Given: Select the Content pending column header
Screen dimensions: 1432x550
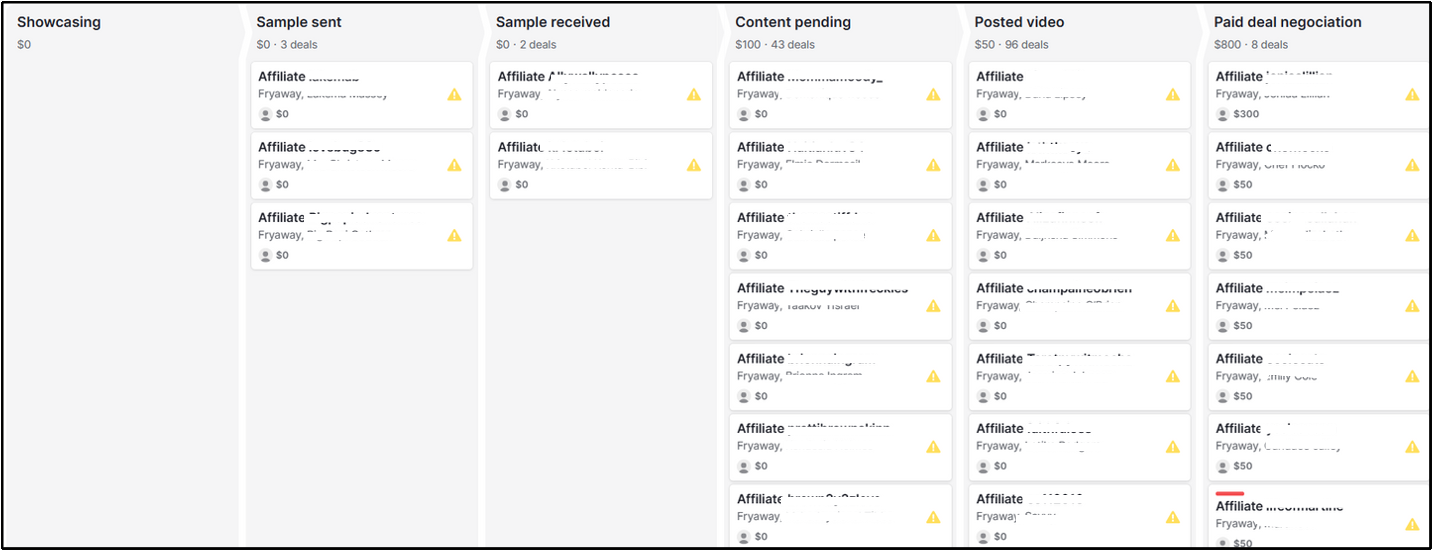Looking at the screenshot, I should [793, 22].
